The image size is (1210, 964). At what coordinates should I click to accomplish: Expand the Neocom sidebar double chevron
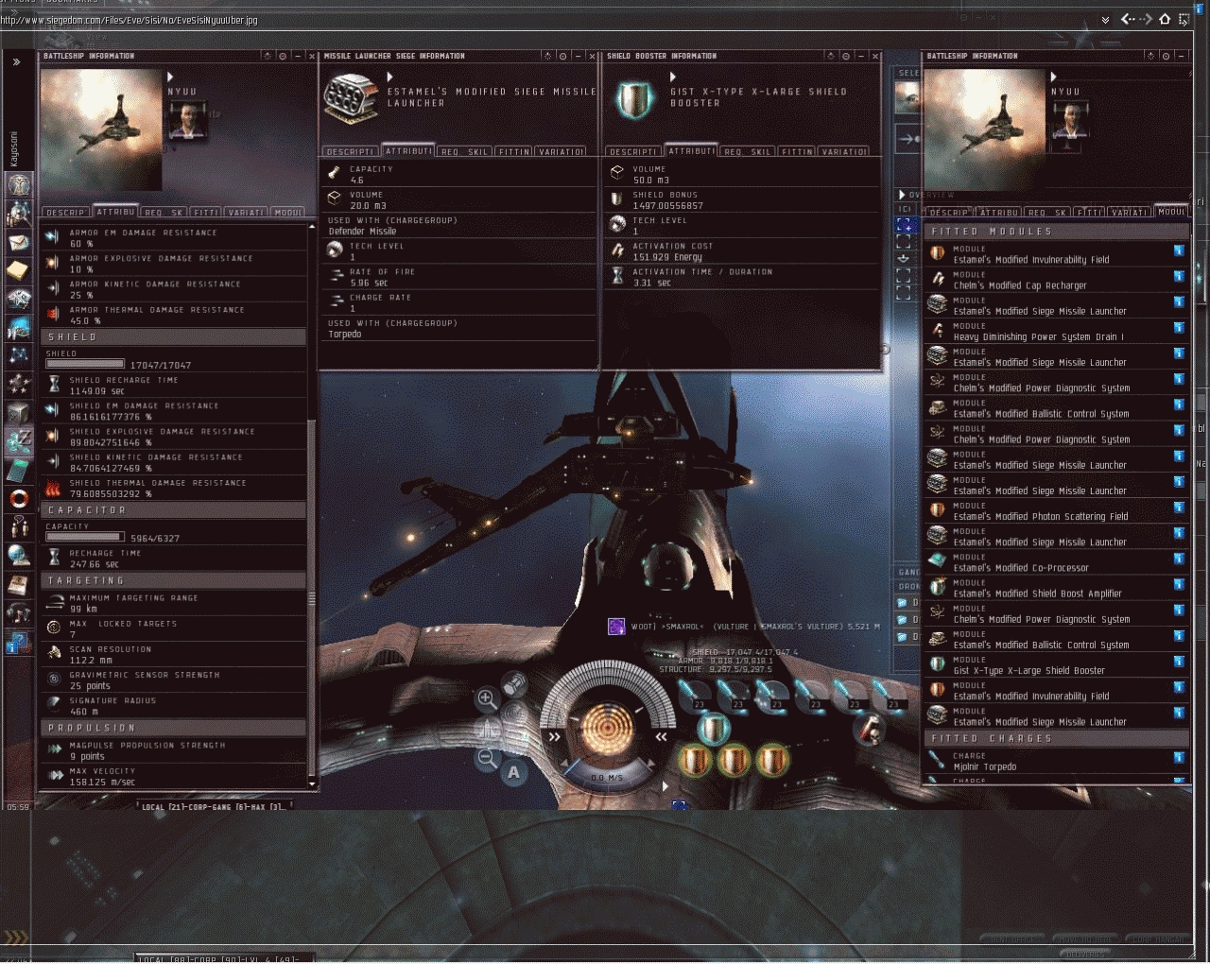16,62
